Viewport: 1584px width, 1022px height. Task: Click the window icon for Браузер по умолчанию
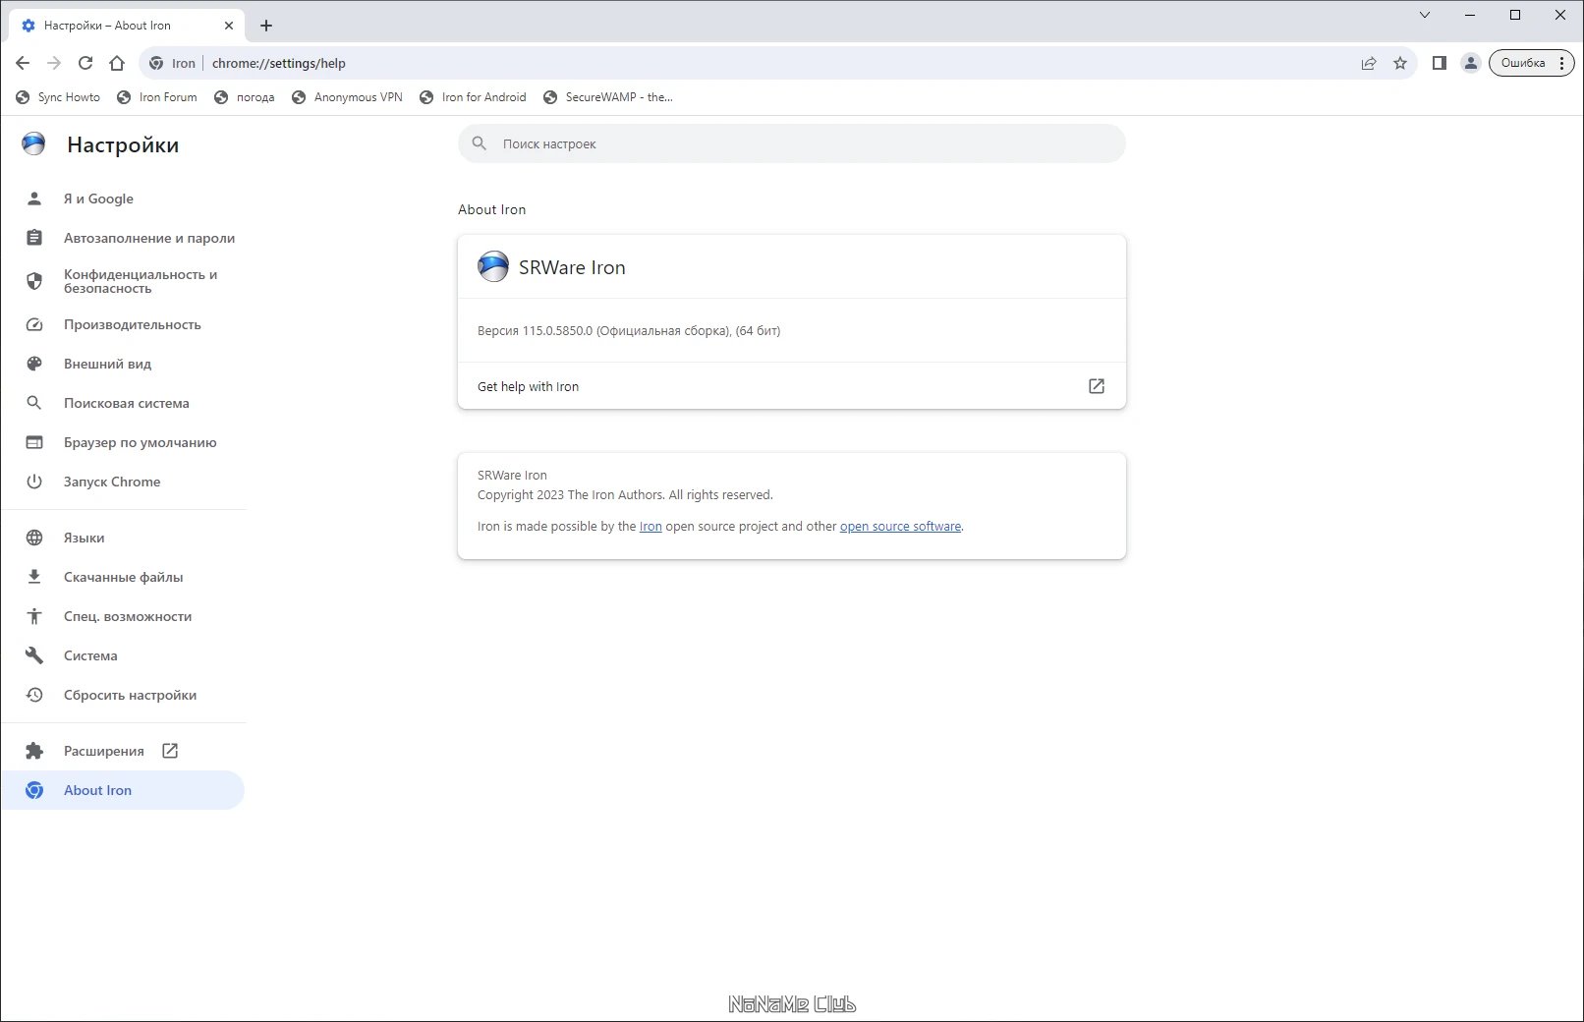(34, 442)
